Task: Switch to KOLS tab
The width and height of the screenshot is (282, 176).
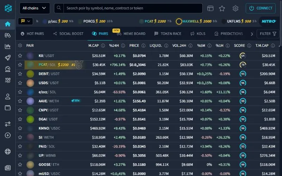Action: pyautogui.click(x=198, y=33)
